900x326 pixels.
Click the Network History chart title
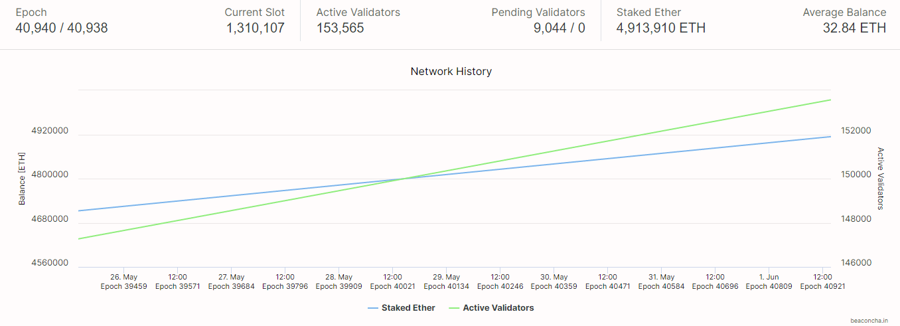451,71
